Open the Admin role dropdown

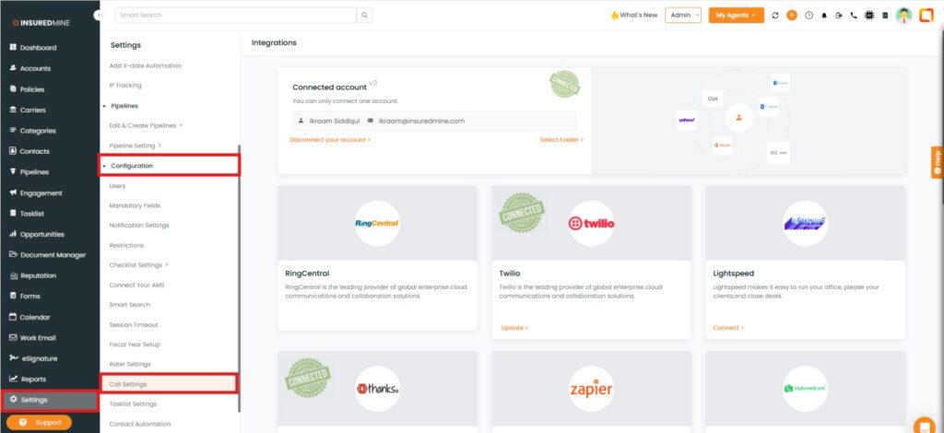pyautogui.click(x=683, y=16)
